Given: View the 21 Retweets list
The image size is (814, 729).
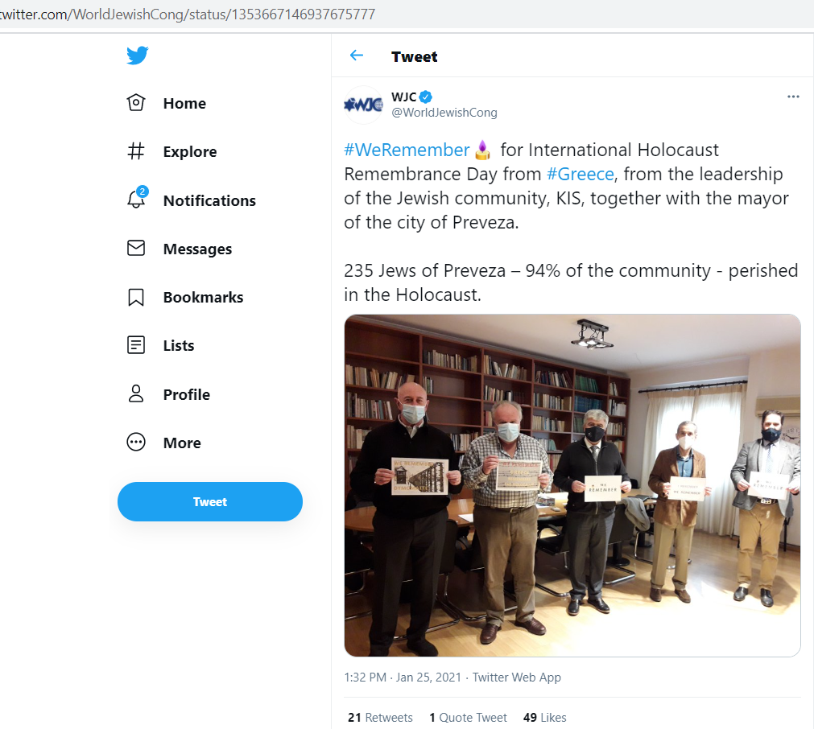Looking at the screenshot, I should point(380,717).
